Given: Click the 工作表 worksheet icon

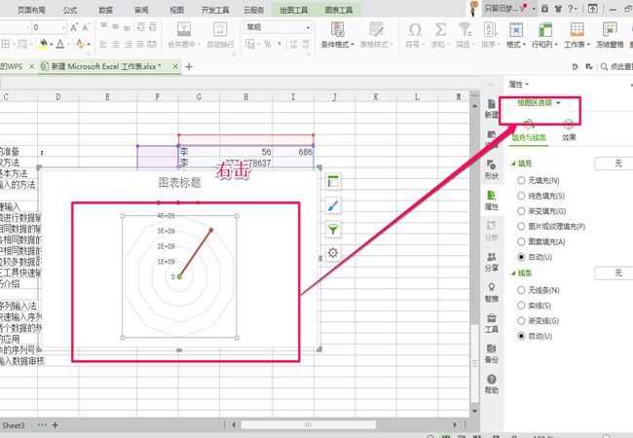Looking at the screenshot, I should [x=577, y=29].
